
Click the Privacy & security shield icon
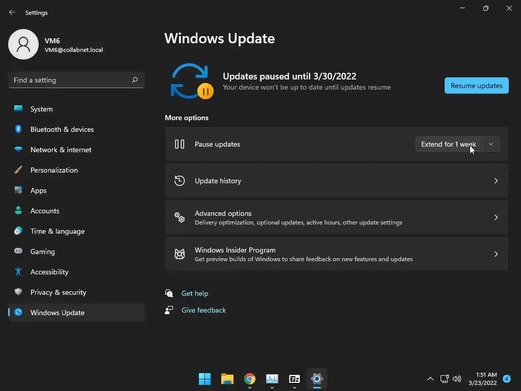click(x=18, y=292)
